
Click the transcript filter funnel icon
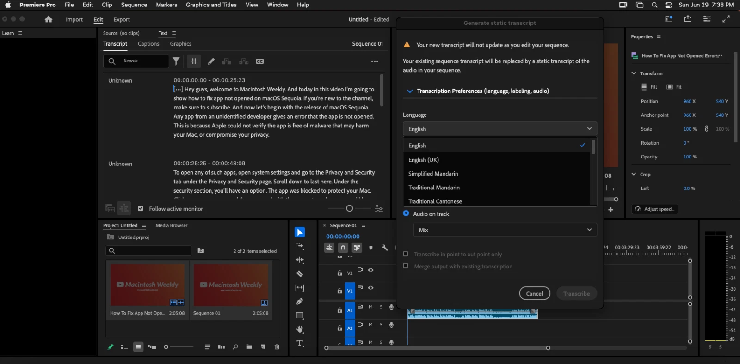pyautogui.click(x=176, y=61)
